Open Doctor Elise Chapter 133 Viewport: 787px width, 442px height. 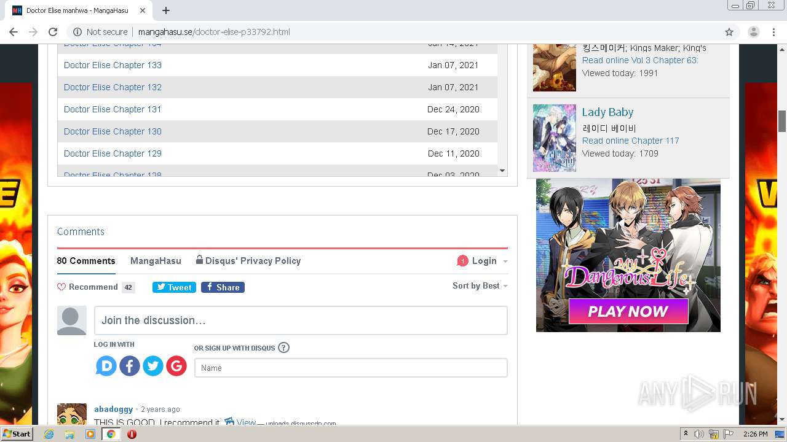pos(113,65)
